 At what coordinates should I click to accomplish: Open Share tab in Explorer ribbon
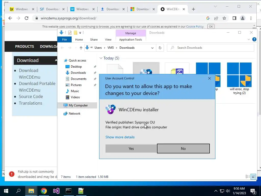[94, 40]
